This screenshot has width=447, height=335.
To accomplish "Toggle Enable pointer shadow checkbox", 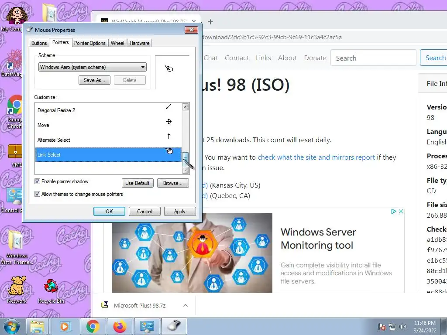I will [38, 181].
